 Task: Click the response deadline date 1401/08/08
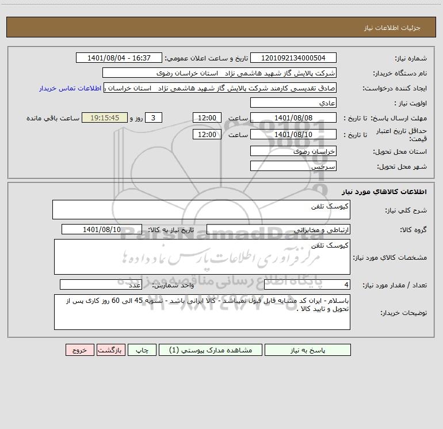tap(293, 117)
